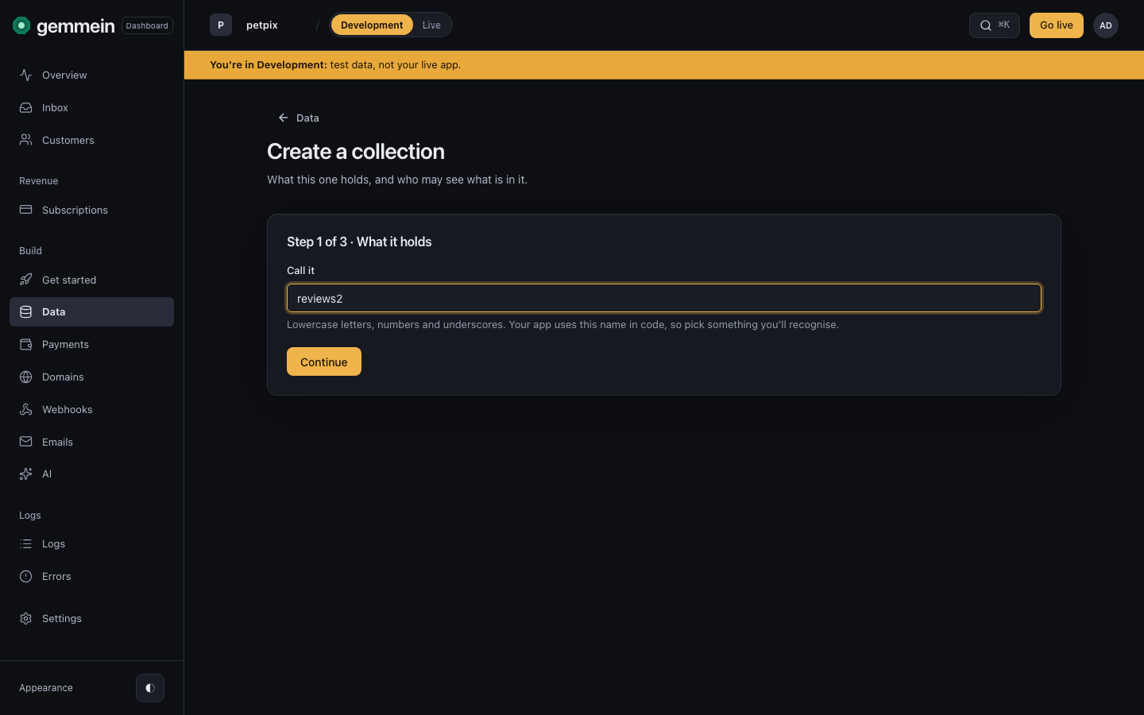Open the petpix project switcher
Viewport: 1144px width, 715px height.
[x=262, y=25]
